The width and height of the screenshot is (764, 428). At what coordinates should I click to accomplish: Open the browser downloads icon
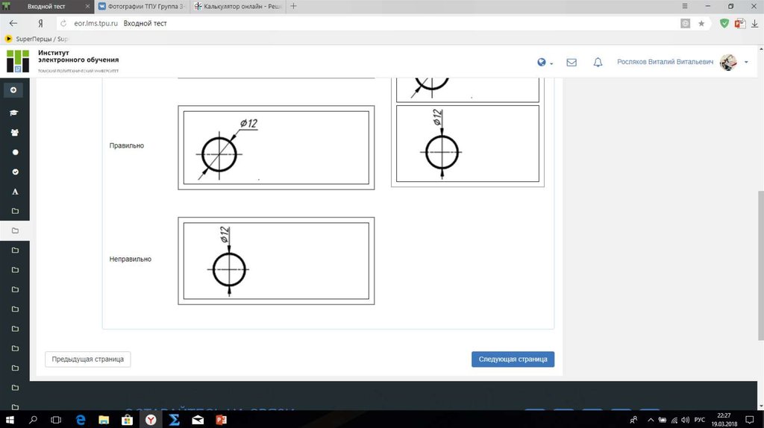point(754,24)
